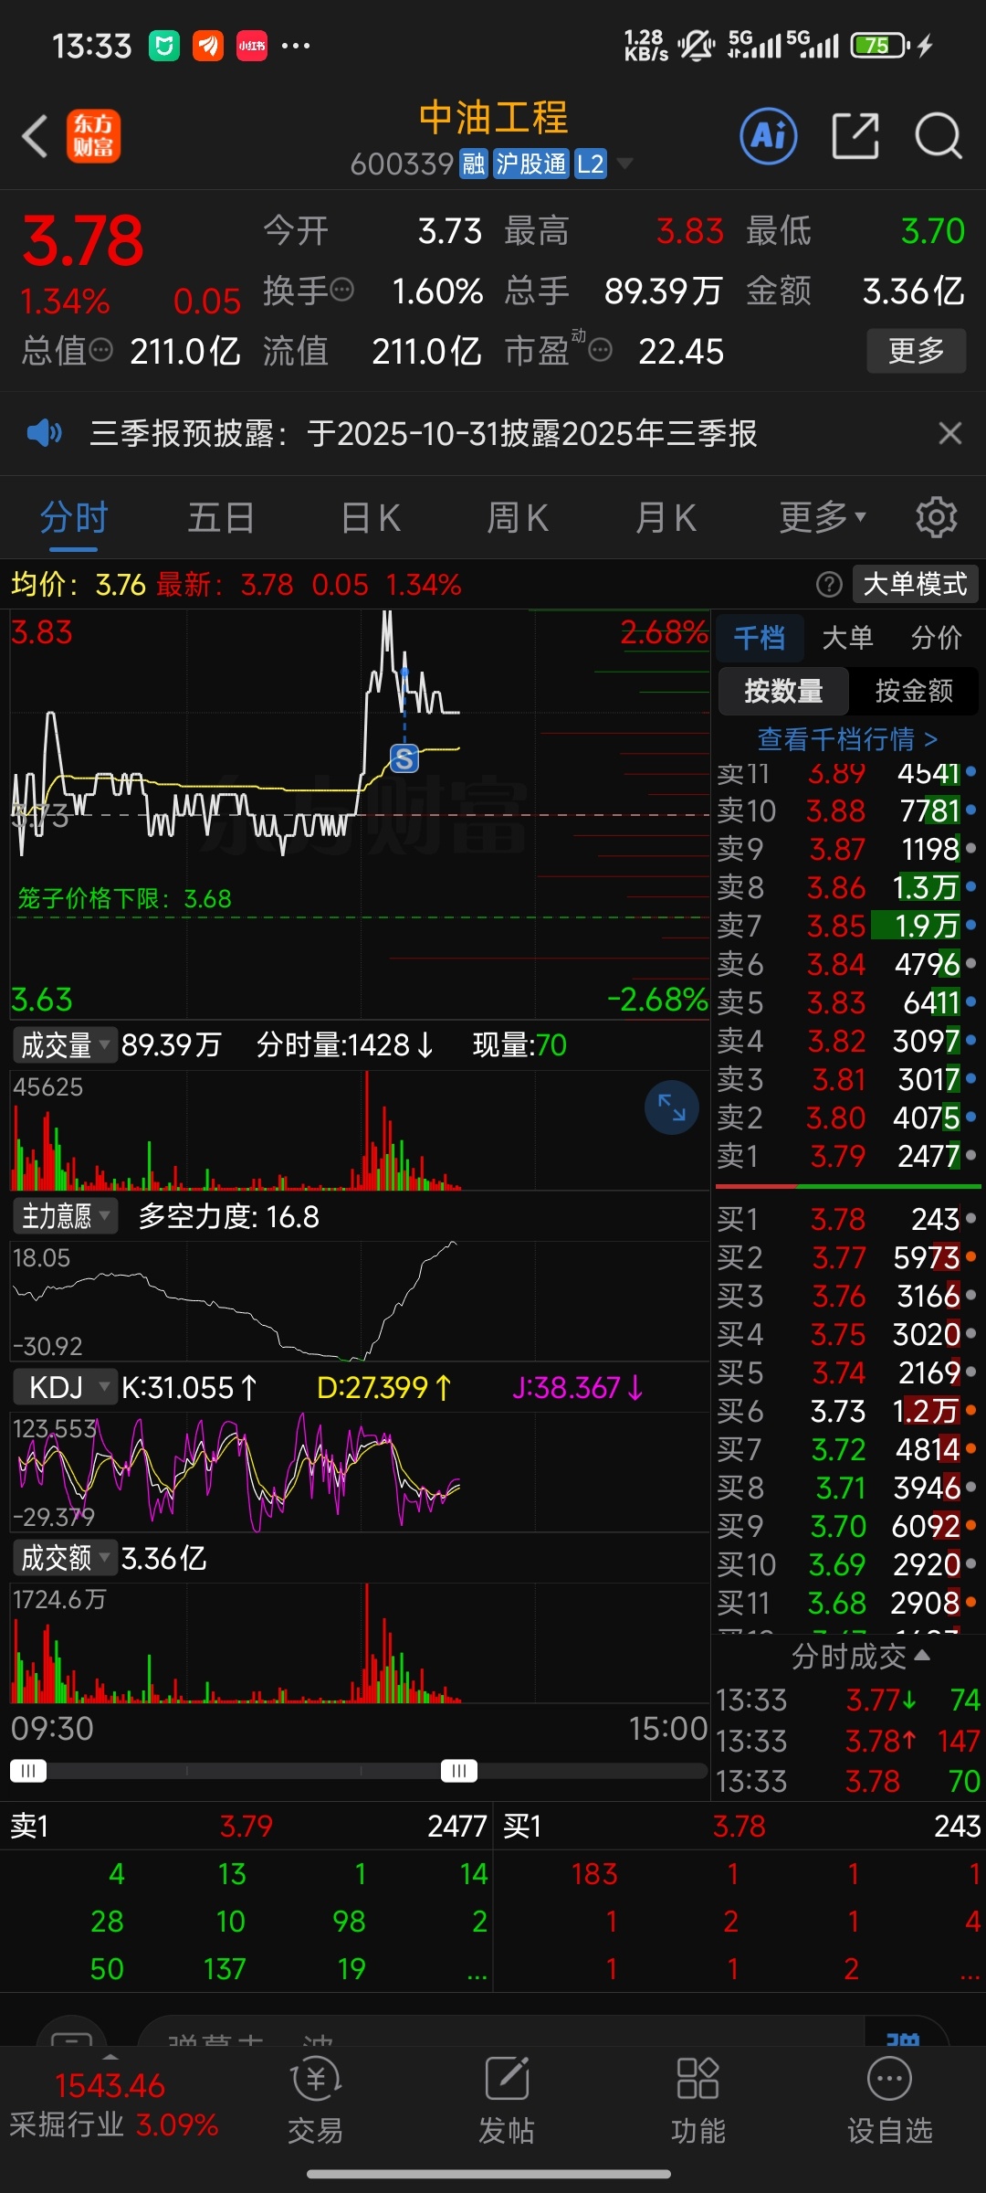Switch to the 分价 tab
Image resolution: width=986 pixels, height=2193 pixels.
click(936, 637)
